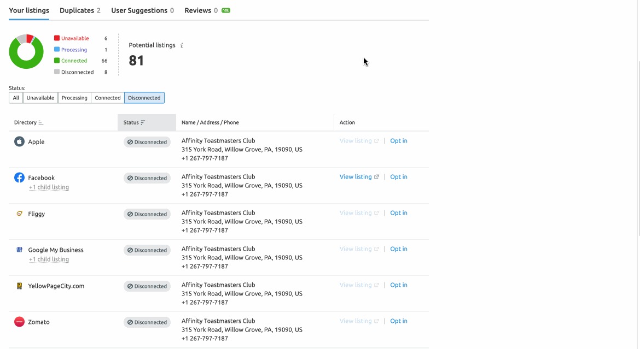Click the Google My Business directory name
The image size is (640, 349).
56,250
